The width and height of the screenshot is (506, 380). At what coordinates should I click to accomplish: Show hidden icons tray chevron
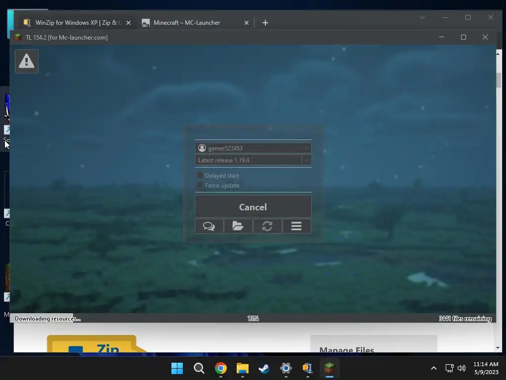pos(434,368)
